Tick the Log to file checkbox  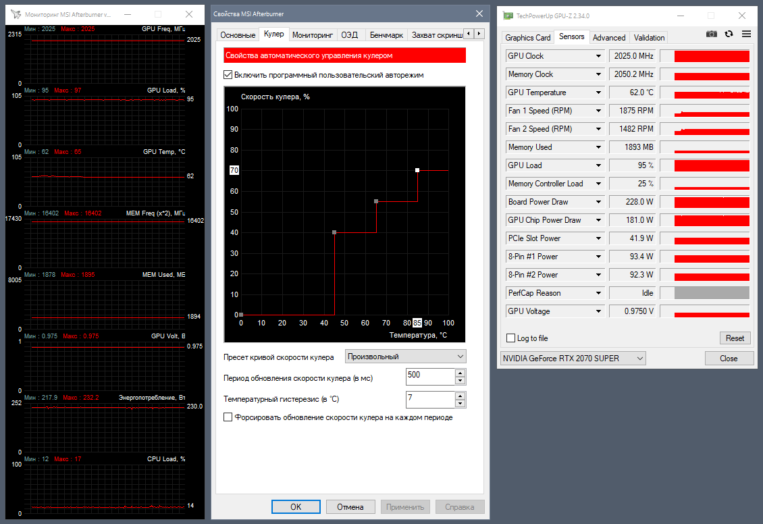coord(511,338)
